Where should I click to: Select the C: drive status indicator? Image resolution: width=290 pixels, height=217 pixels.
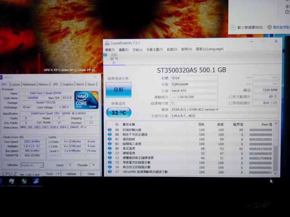105,55
